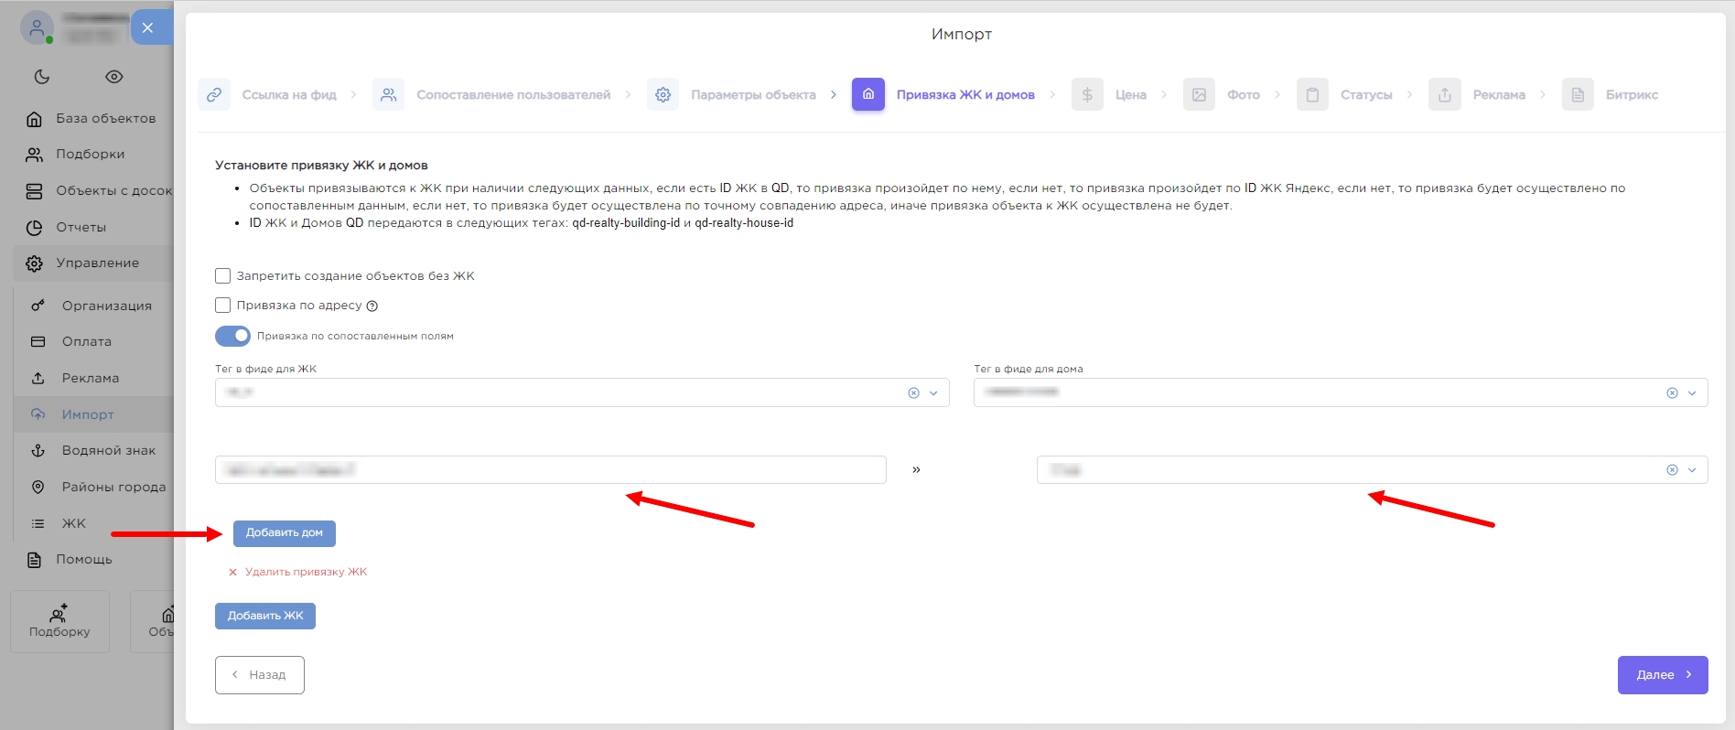Screen dimensions: 1735x730
Task: Go to Битрикс step label
Action: point(1632,94)
